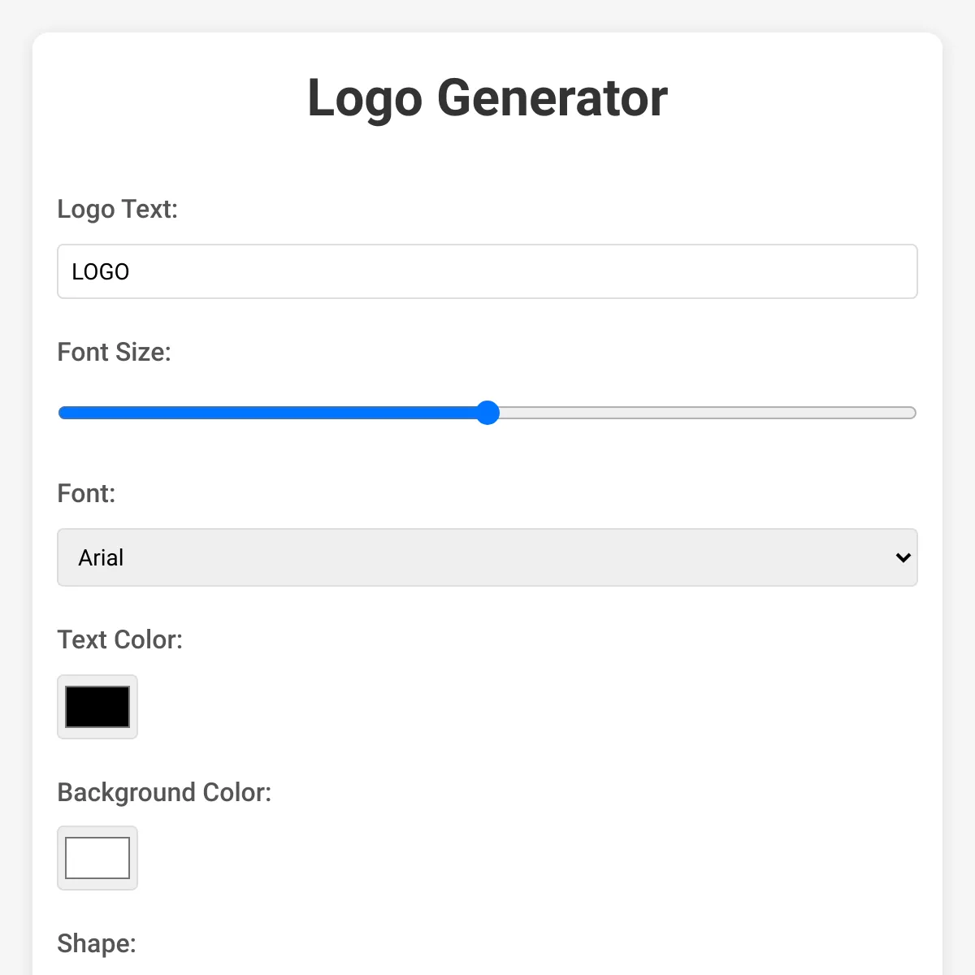Click the "Shape:" label

click(97, 944)
